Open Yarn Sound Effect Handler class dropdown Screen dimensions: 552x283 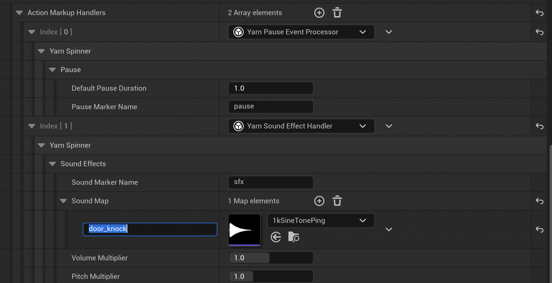(301, 126)
